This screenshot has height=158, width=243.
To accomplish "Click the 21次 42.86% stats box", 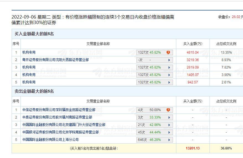I will (154, 125).
